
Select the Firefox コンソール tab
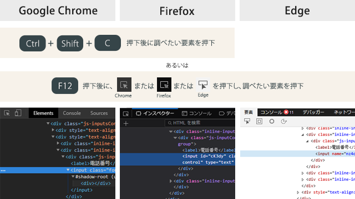click(197, 113)
